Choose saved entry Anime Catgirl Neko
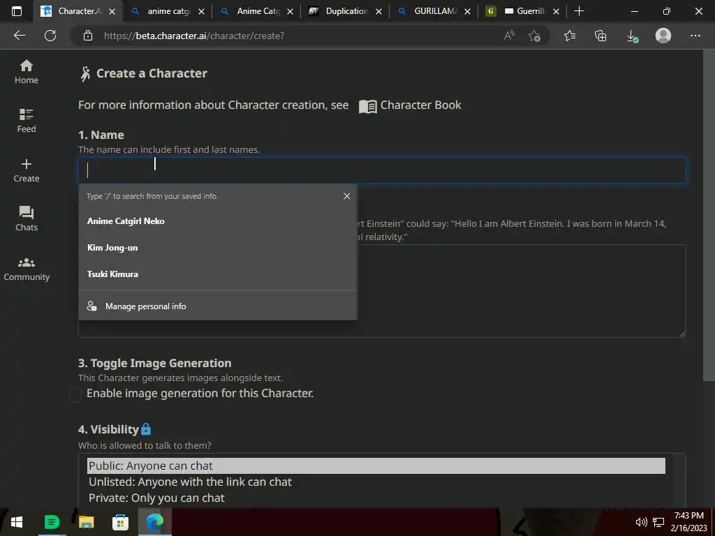Screen dimensions: 715x536 pyautogui.click(x=218, y=221)
